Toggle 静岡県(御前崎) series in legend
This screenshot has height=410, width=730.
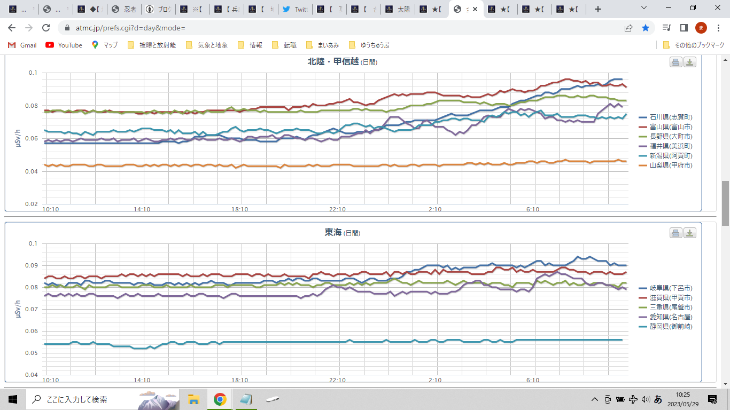pyautogui.click(x=665, y=326)
